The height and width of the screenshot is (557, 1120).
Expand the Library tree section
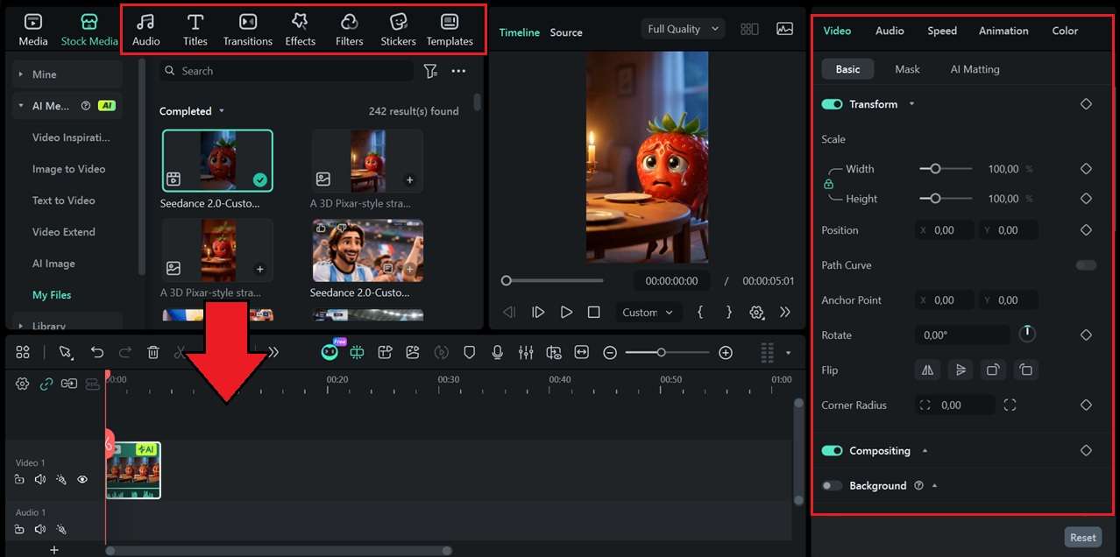click(19, 326)
